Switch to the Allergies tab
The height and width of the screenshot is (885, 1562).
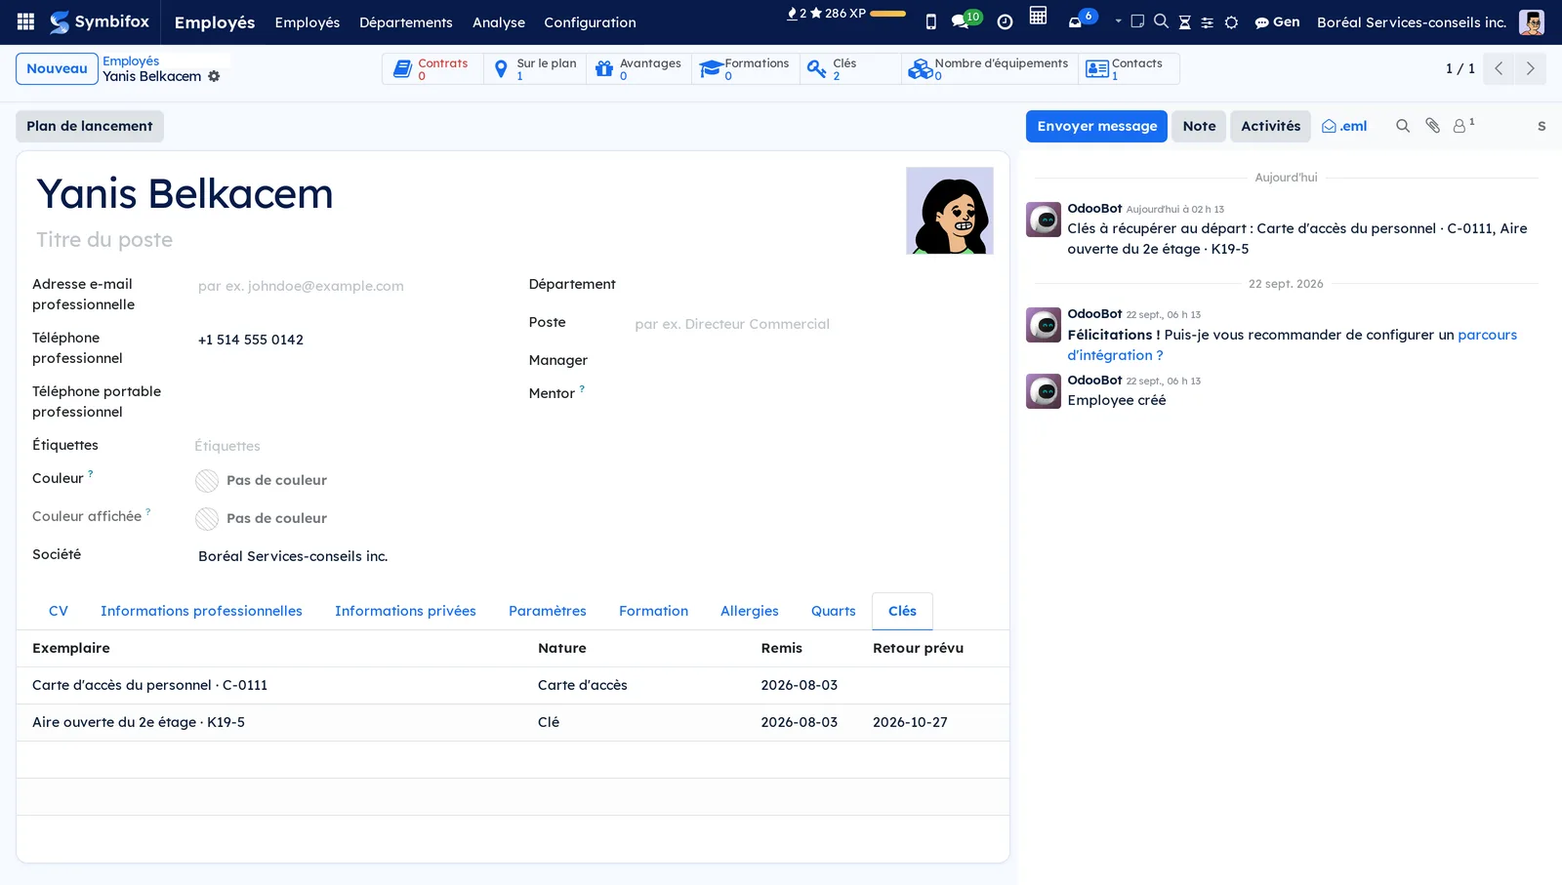tap(750, 611)
